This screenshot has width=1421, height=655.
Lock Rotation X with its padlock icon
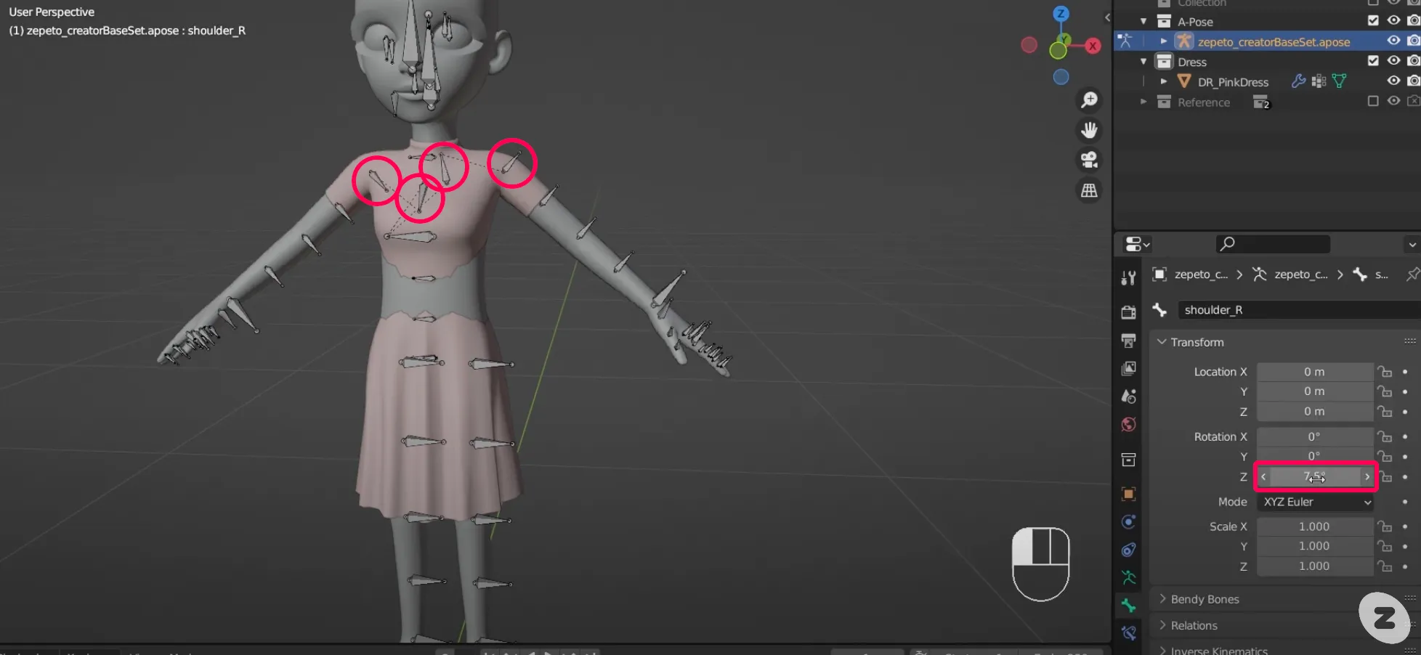click(1385, 437)
